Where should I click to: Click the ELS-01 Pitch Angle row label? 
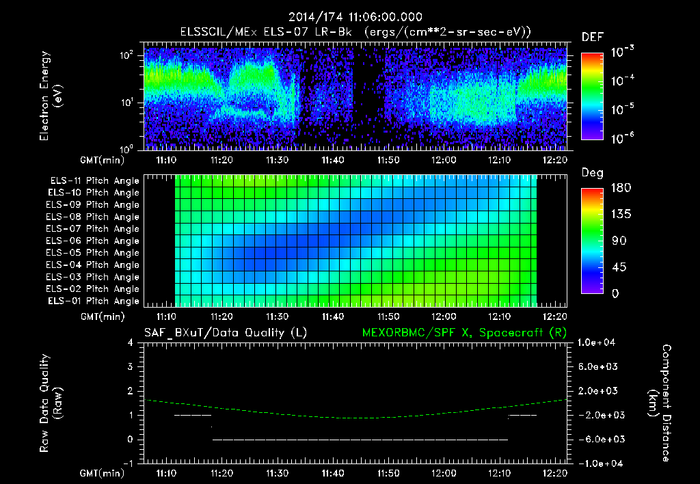coord(94,301)
